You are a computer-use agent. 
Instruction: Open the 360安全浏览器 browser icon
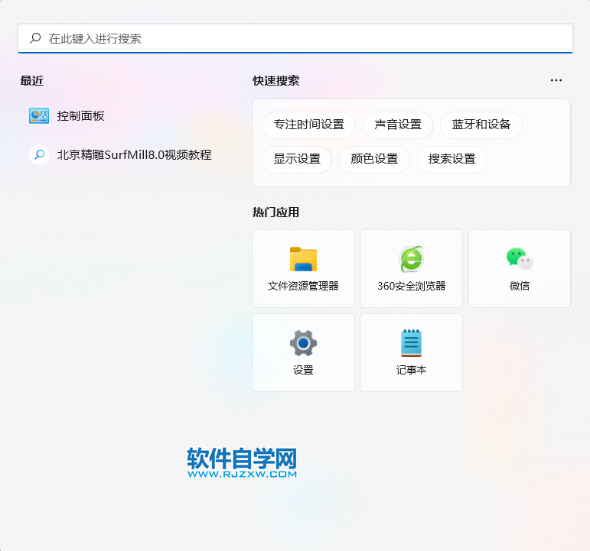(x=411, y=260)
